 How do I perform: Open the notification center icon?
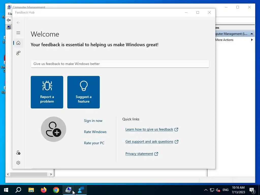(x=252, y=190)
